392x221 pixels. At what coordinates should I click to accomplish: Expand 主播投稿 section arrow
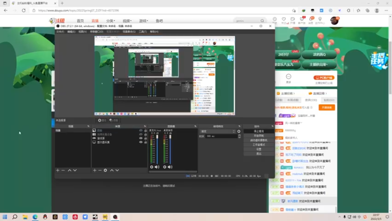[x=294, y=93]
